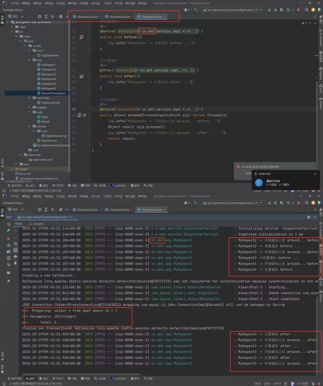The height and width of the screenshot is (386, 323).
Task: Print console output using the printer icon
Action: tap(15, 257)
